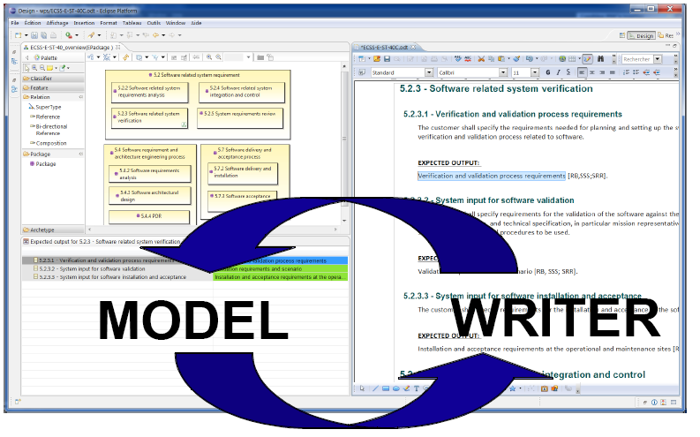Click the Zoom Out icon in diagram toolbar

tap(218, 57)
